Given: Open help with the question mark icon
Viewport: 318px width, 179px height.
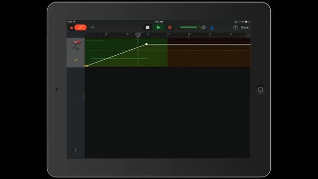Looking at the screenshot, I should click(235, 28).
